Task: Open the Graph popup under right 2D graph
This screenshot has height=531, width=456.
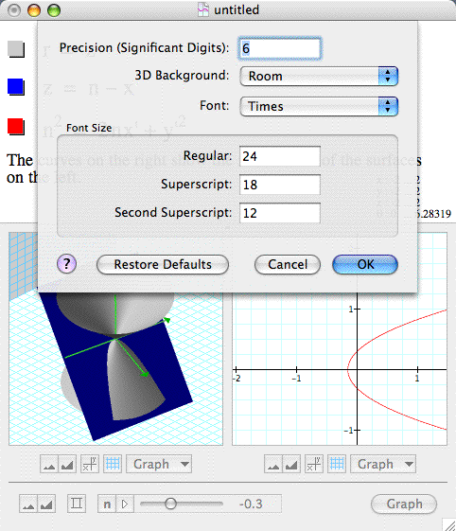Action: [x=383, y=464]
